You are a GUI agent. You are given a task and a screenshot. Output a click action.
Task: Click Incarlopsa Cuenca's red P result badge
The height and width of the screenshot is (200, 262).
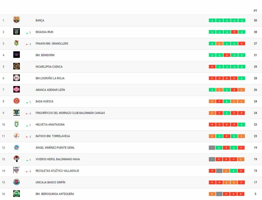[212, 67]
